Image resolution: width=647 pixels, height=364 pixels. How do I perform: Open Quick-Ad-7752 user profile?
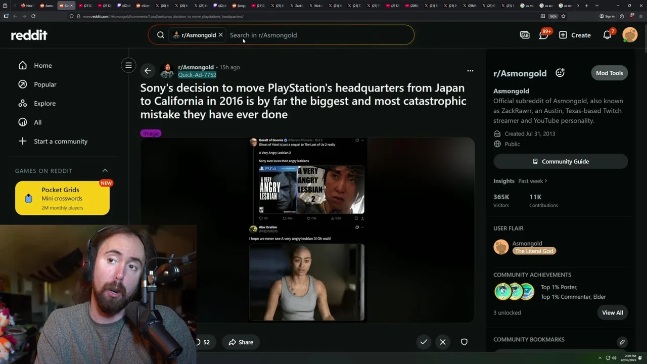[x=197, y=75]
